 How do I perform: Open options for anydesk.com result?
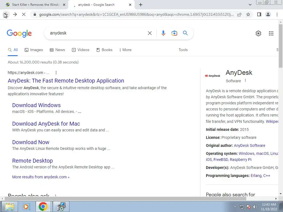pyautogui.click(x=56, y=73)
